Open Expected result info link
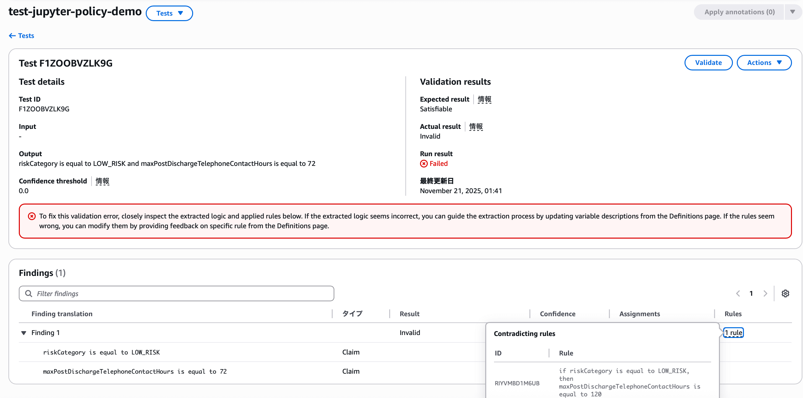The width and height of the screenshot is (803, 398). [484, 99]
